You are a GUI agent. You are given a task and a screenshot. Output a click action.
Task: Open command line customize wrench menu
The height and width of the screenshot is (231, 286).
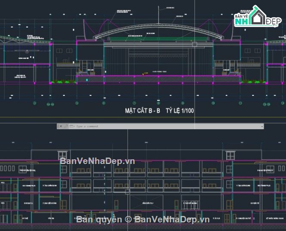pyautogui.click(x=66, y=126)
